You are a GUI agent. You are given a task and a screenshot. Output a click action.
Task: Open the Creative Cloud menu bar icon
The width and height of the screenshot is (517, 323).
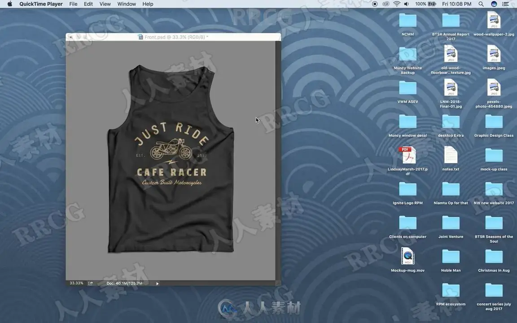pos(386,4)
